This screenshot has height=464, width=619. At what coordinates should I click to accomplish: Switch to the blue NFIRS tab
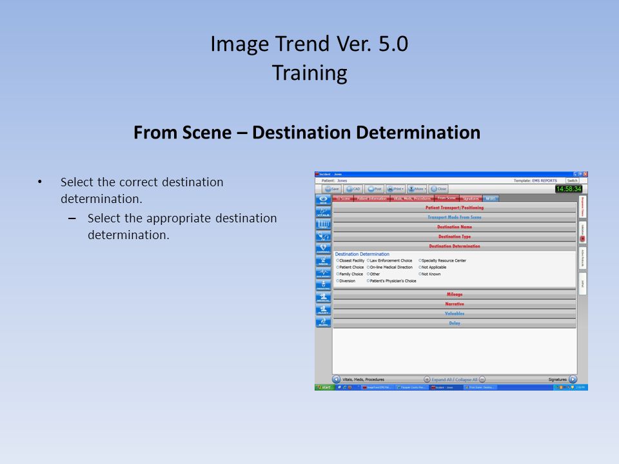490,198
